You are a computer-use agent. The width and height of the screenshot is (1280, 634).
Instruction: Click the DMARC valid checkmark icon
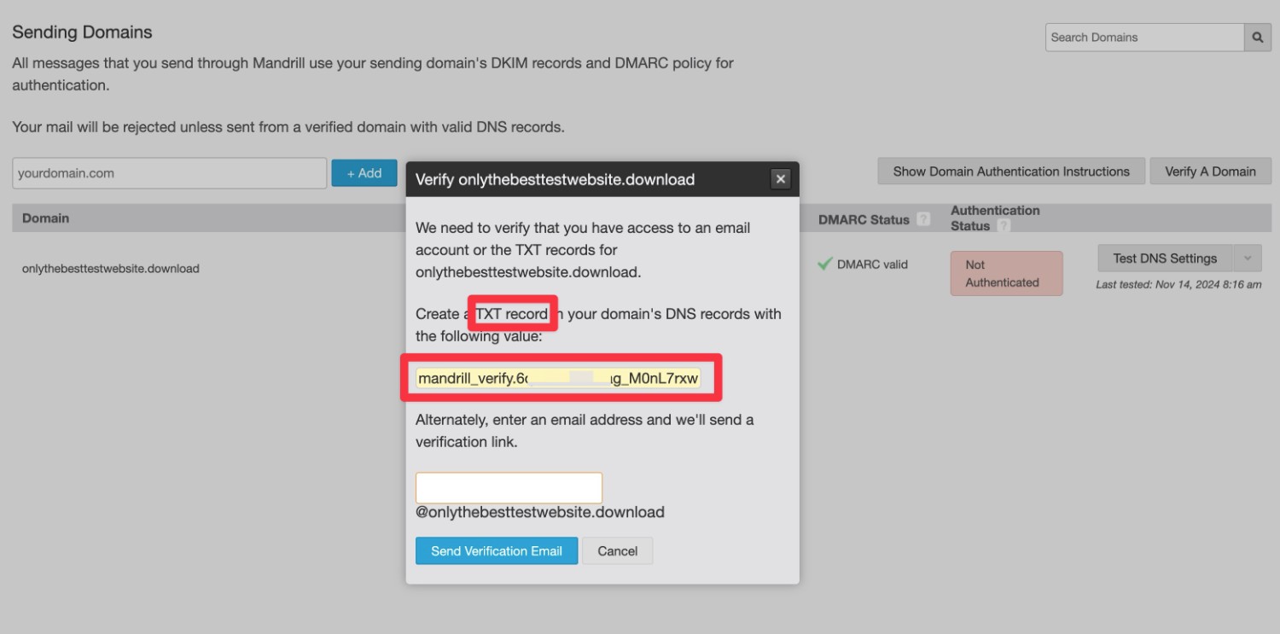(824, 265)
